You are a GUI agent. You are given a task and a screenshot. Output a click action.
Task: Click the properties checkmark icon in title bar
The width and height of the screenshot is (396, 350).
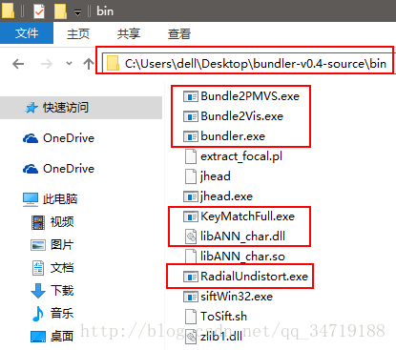coord(39,11)
